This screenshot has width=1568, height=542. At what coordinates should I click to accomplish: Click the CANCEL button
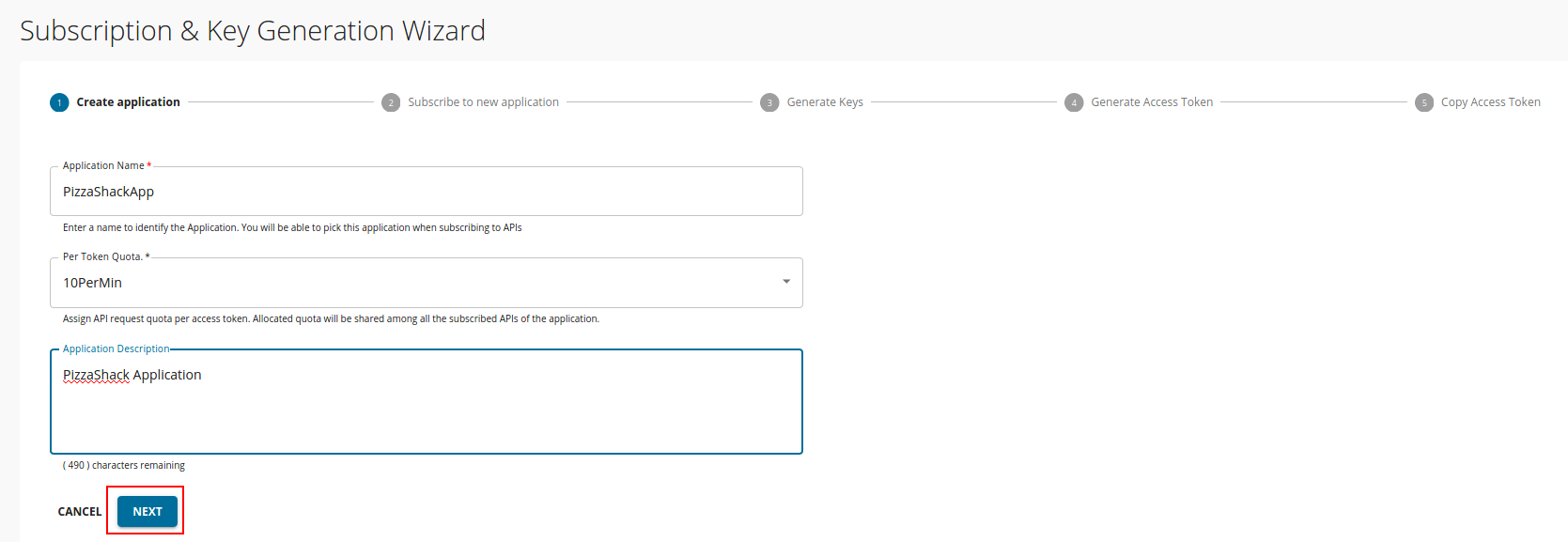pos(80,512)
